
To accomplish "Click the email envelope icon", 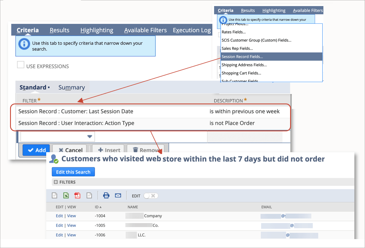I will click(x=118, y=196).
